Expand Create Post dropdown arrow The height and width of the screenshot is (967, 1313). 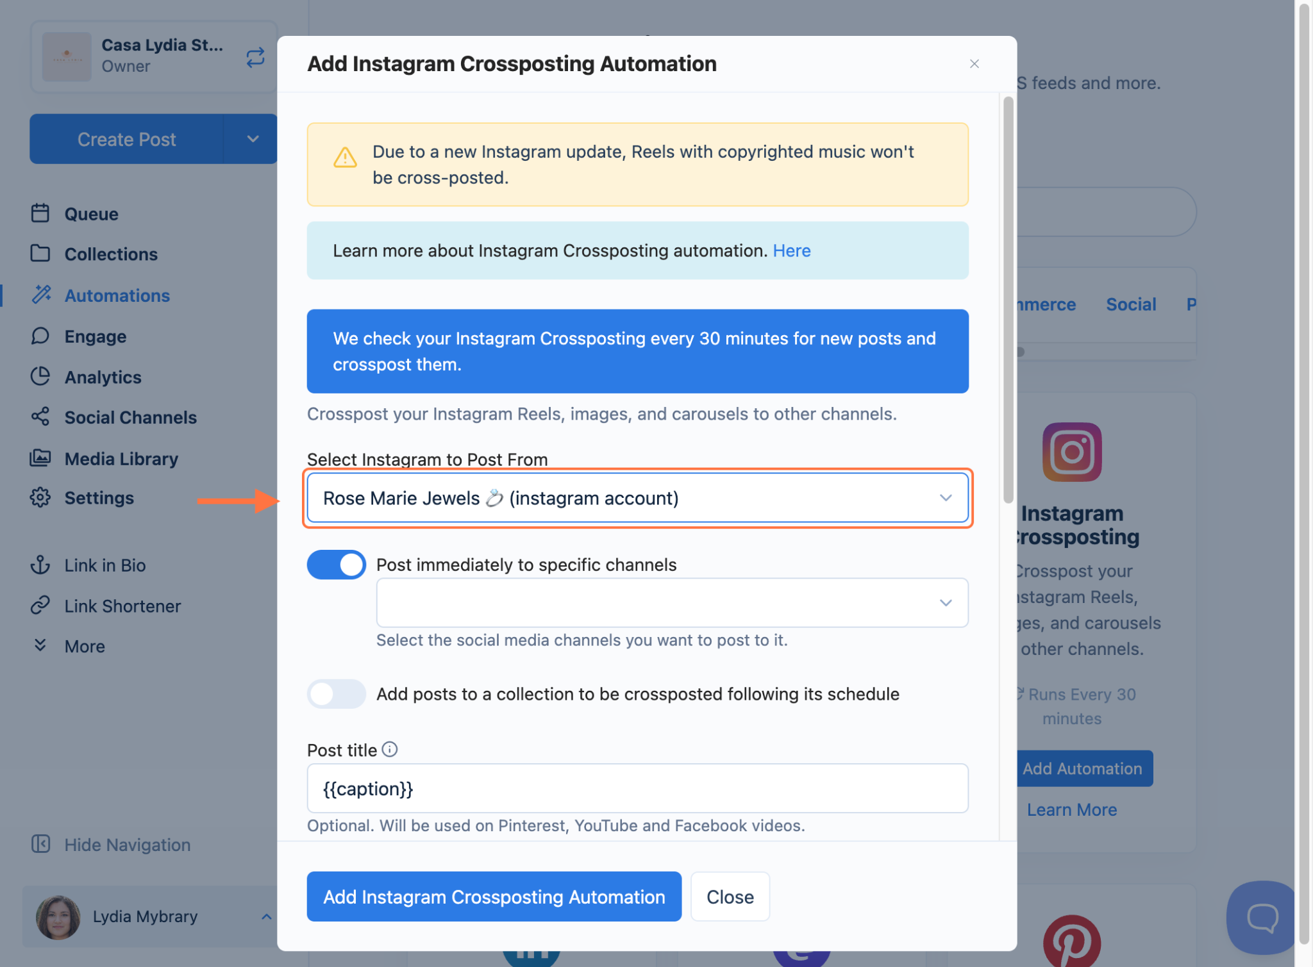pyautogui.click(x=253, y=139)
